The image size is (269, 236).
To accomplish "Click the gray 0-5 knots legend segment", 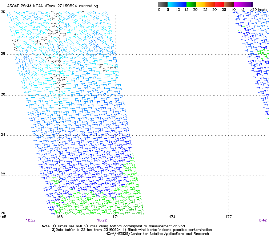I will coord(163,4).
